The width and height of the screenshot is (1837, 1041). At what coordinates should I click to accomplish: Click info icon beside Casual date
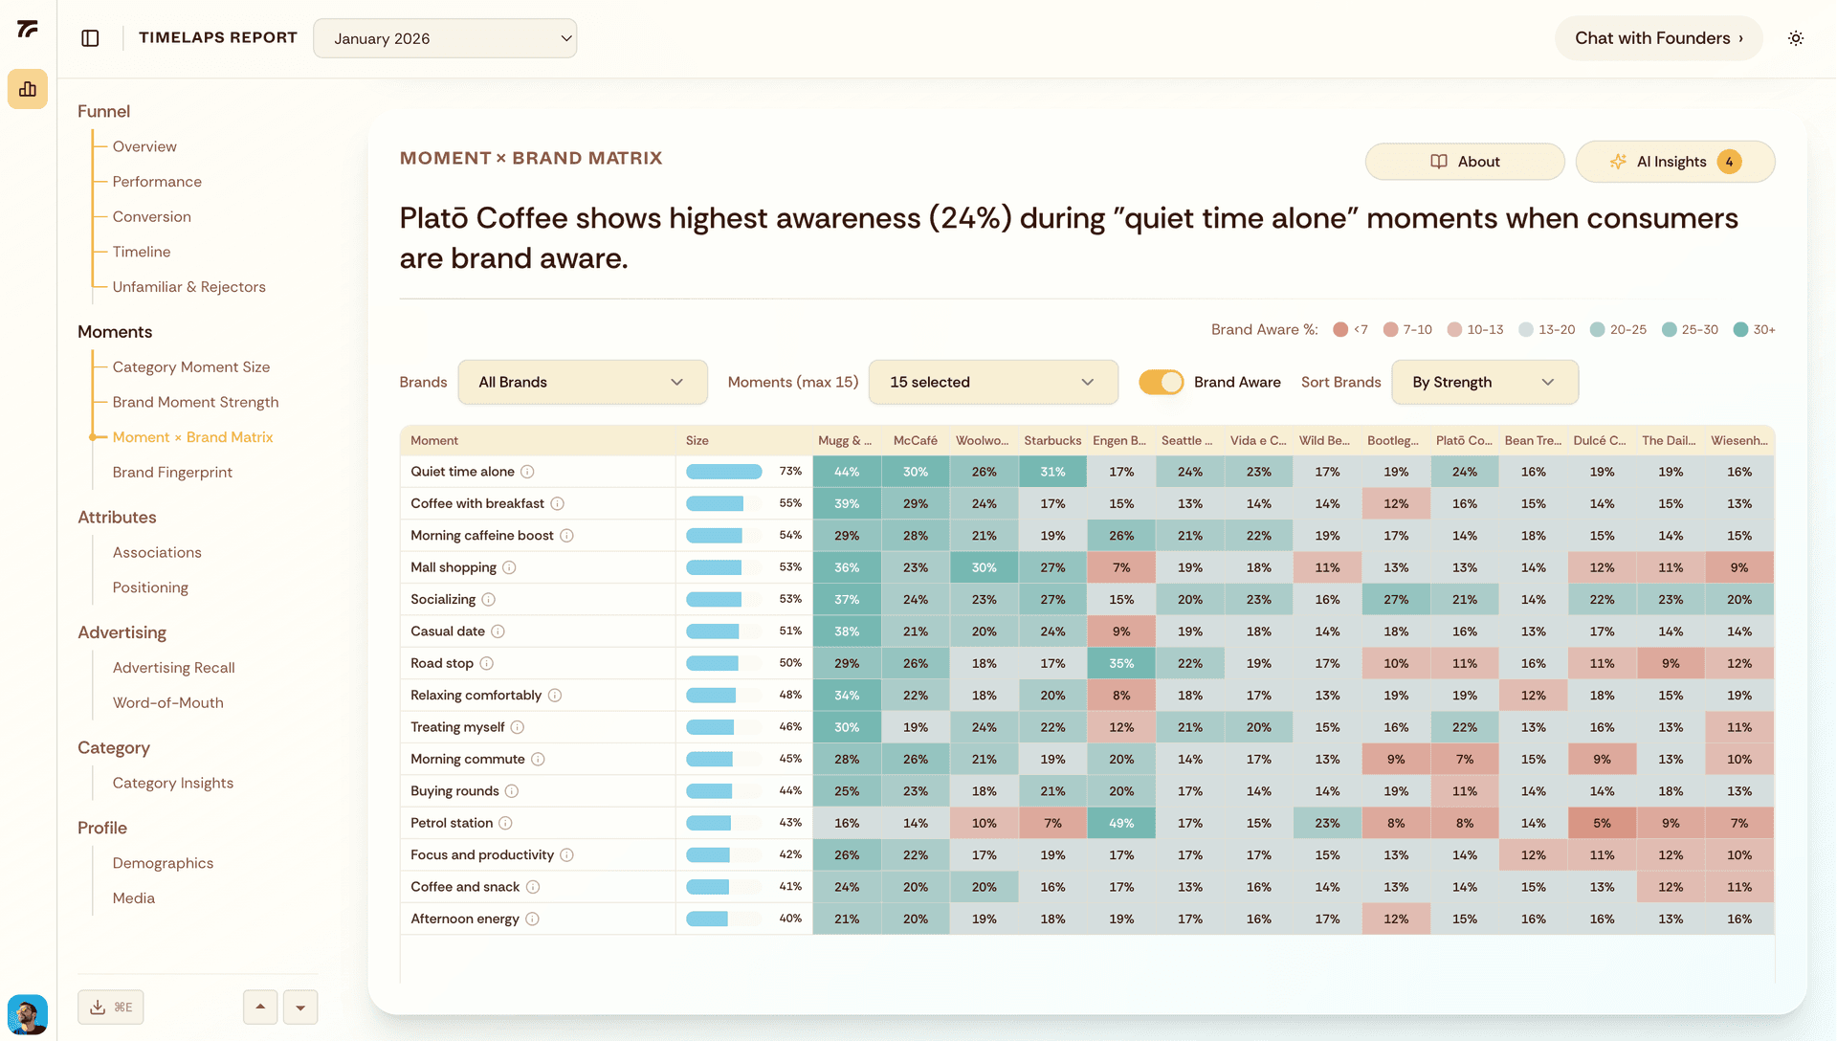point(498,631)
